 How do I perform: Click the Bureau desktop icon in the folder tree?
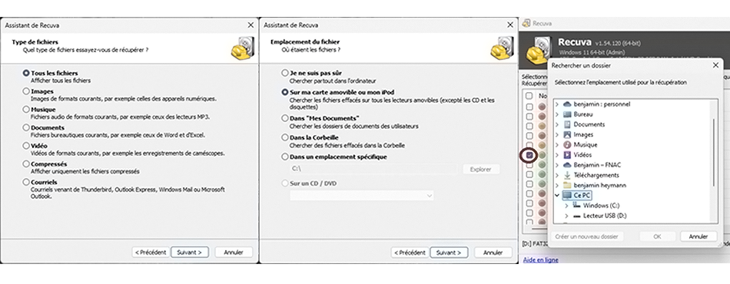coord(567,114)
